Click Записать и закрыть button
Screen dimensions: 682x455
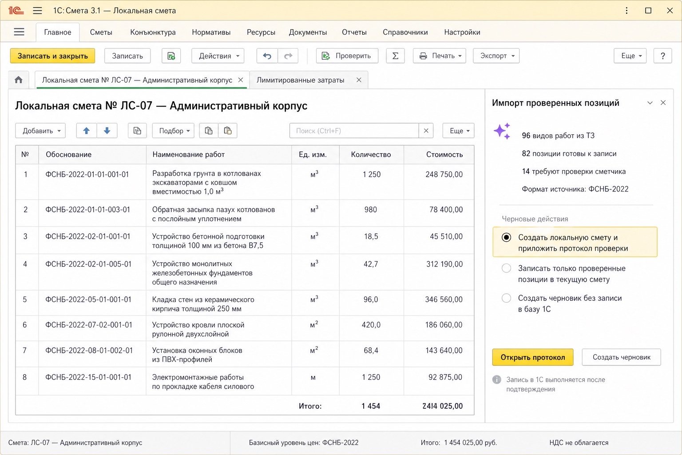tap(52, 56)
